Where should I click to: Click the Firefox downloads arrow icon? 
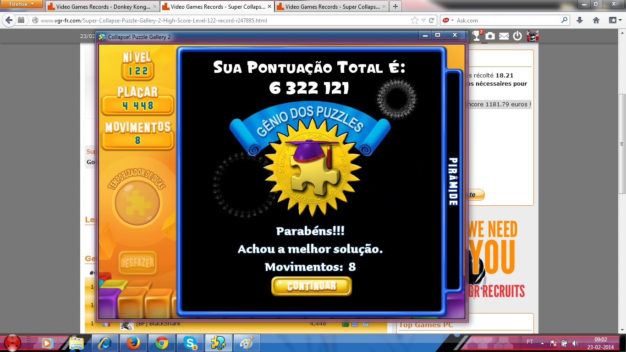click(x=580, y=20)
